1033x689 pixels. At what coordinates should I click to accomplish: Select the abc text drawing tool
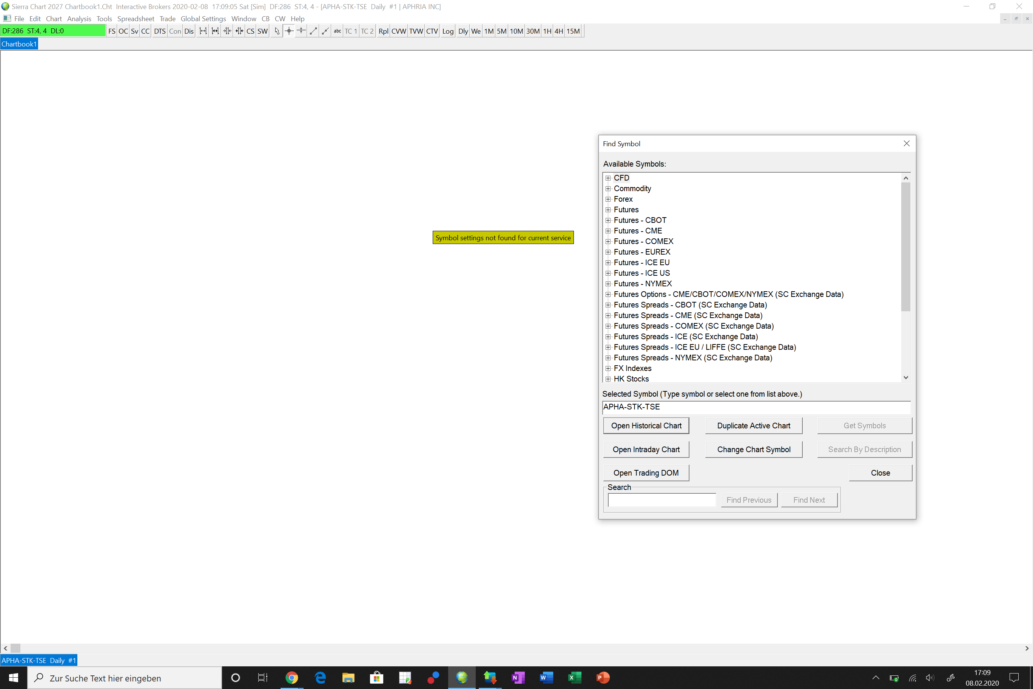point(337,31)
